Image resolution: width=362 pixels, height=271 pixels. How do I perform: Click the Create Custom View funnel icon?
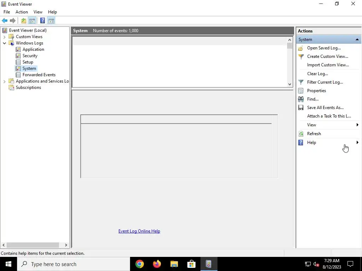tap(300, 56)
